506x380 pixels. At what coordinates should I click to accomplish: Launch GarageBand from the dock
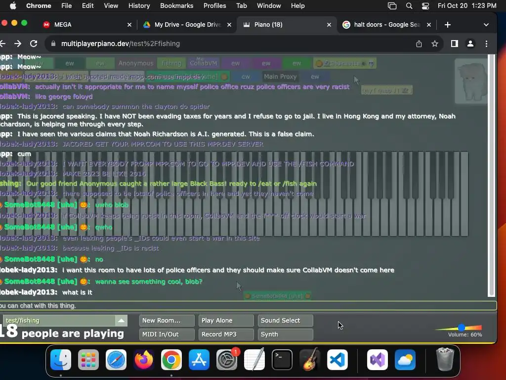tap(310, 360)
